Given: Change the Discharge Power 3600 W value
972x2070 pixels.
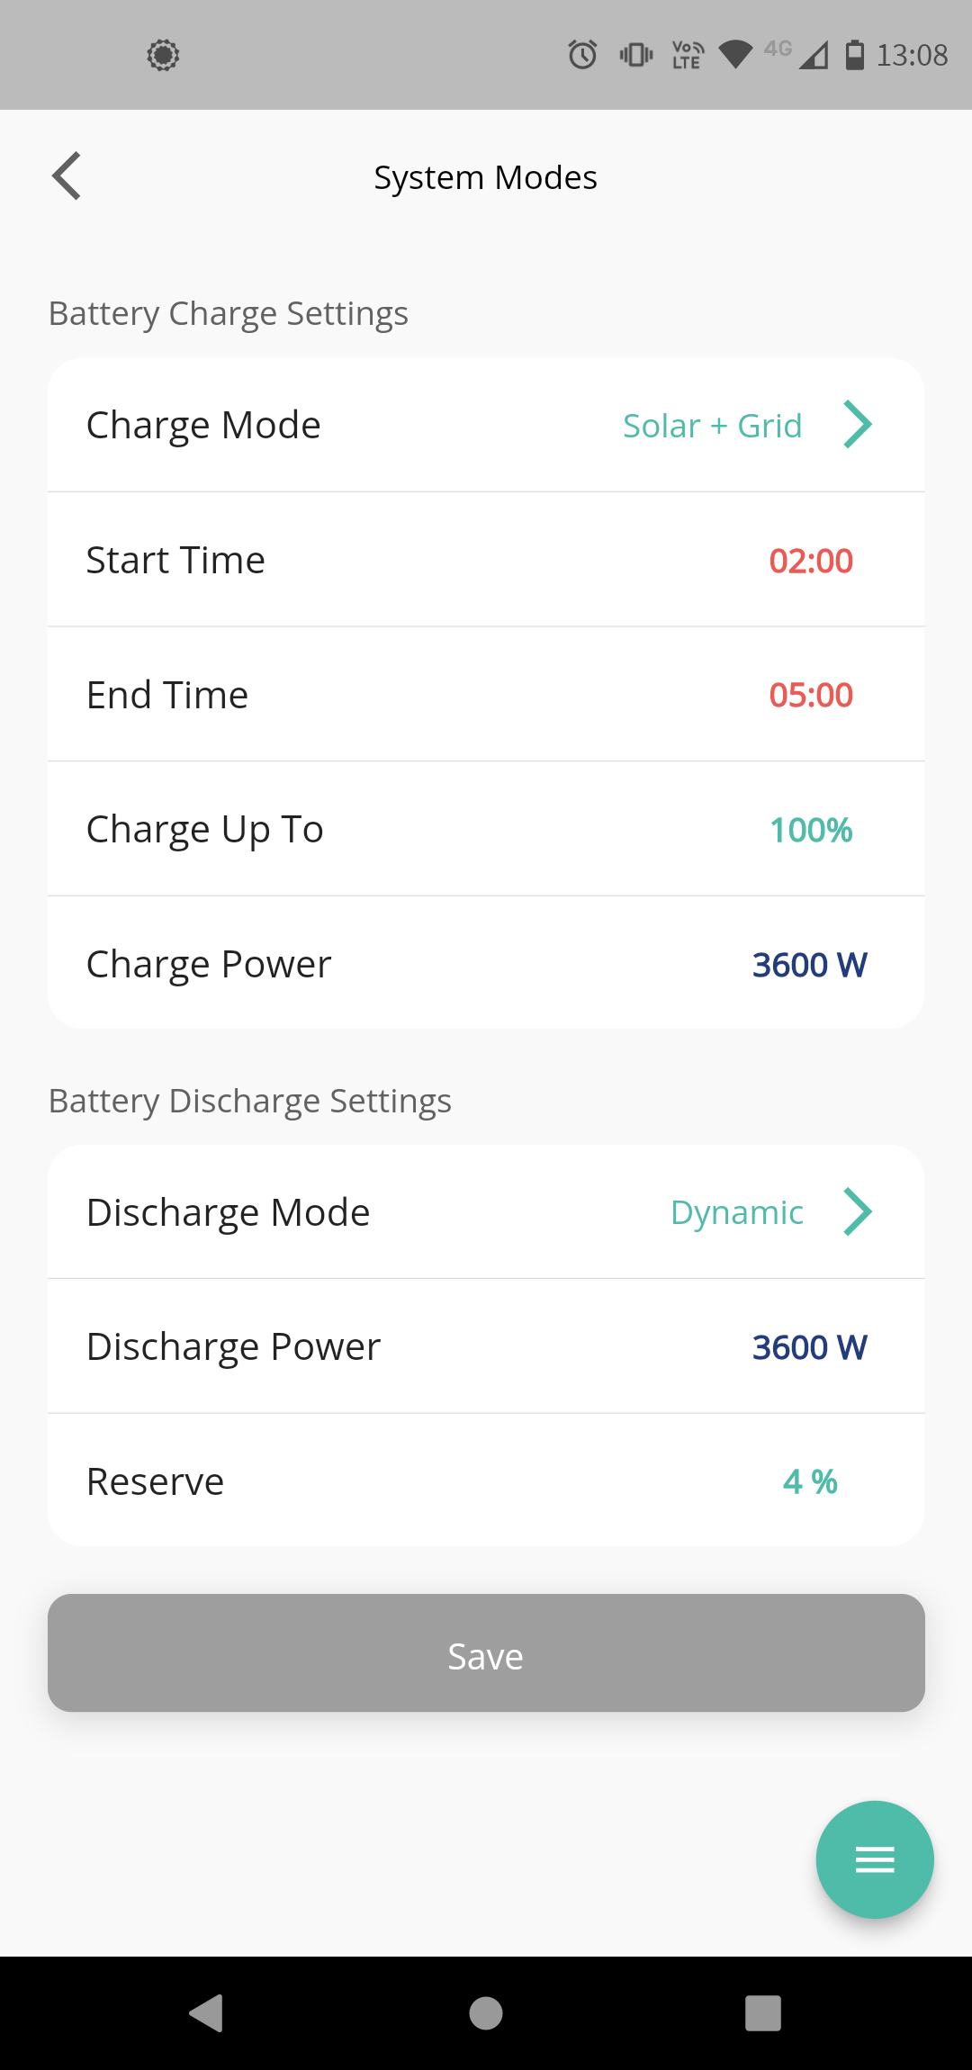Looking at the screenshot, I should click(810, 1347).
